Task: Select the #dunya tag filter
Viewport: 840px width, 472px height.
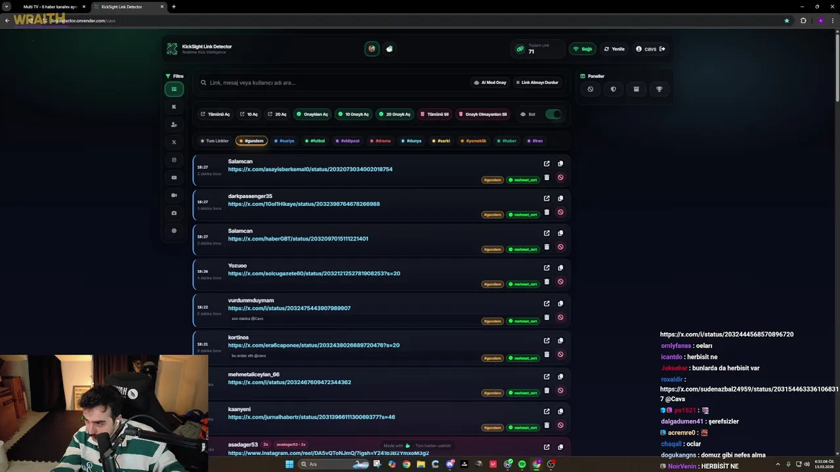Action: pos(411,141)
